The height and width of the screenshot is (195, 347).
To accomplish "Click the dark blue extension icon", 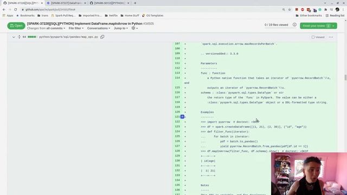I will point(314,10).
